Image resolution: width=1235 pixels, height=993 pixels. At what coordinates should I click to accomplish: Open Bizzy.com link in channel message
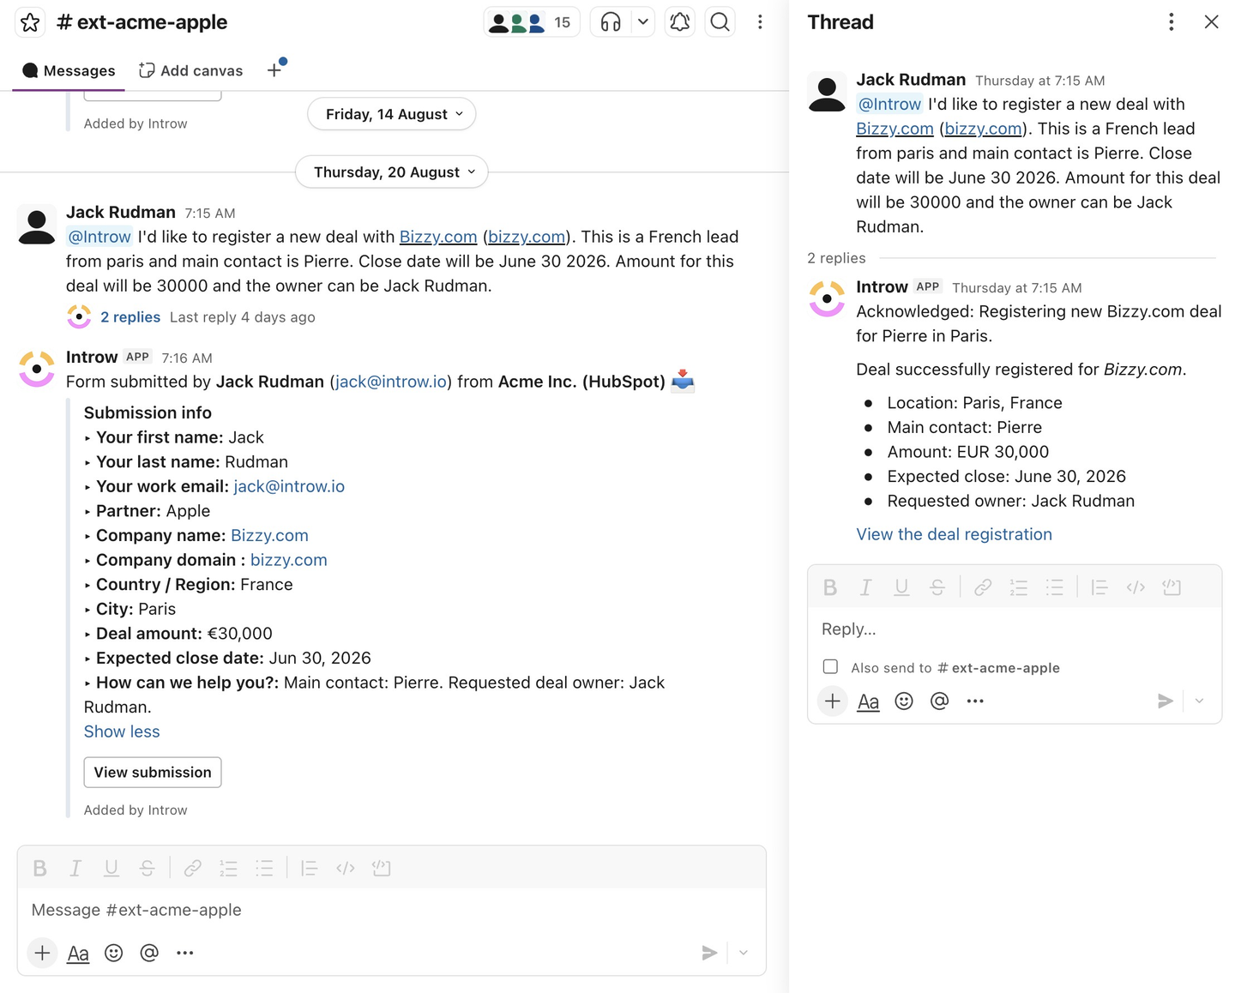(438, 237)
